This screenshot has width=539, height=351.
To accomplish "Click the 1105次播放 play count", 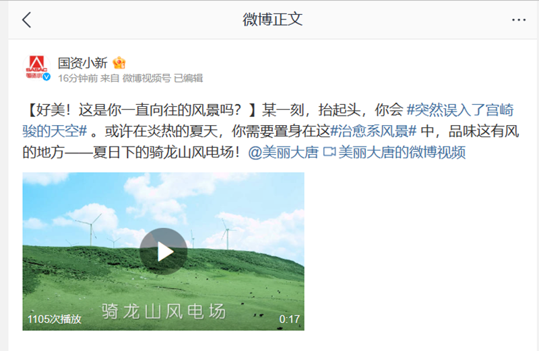I will click(x=55, y=319).
